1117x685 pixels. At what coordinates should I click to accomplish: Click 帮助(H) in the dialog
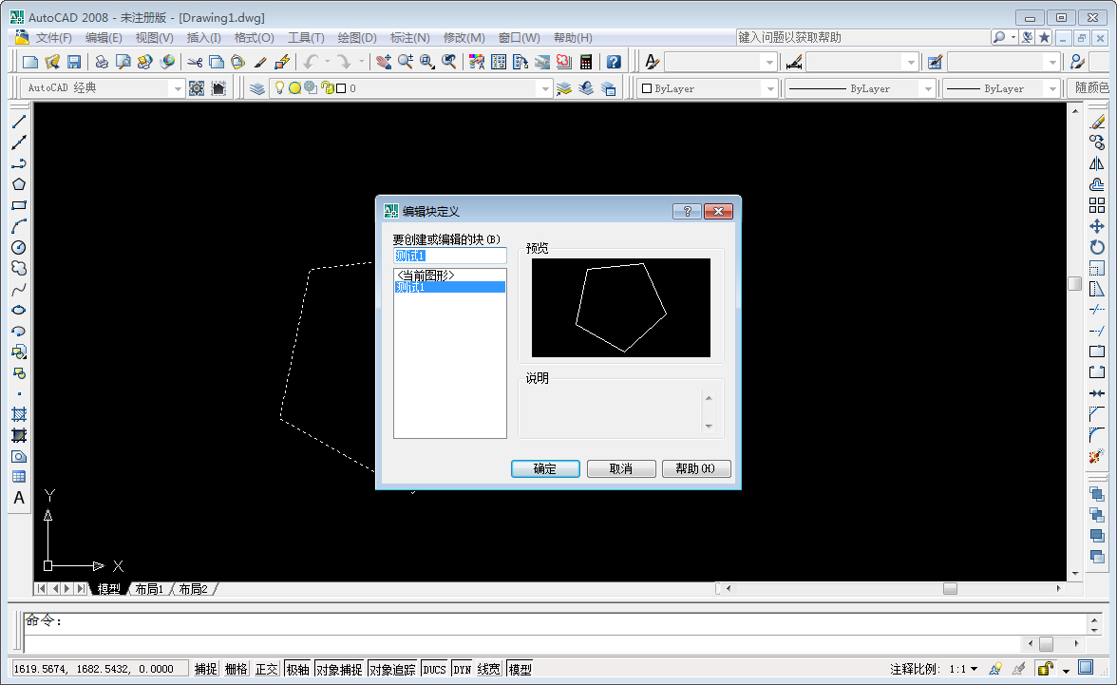tap(696, 468)
